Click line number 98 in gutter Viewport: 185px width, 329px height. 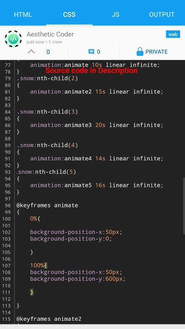7,206
